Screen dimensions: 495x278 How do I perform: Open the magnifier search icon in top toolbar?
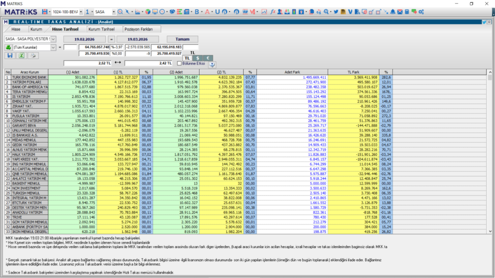[x=120, y=12]
